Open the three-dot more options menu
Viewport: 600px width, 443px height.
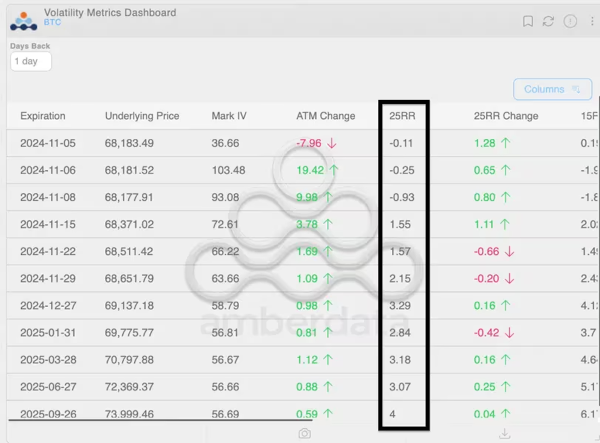click(x=592, y=21)
